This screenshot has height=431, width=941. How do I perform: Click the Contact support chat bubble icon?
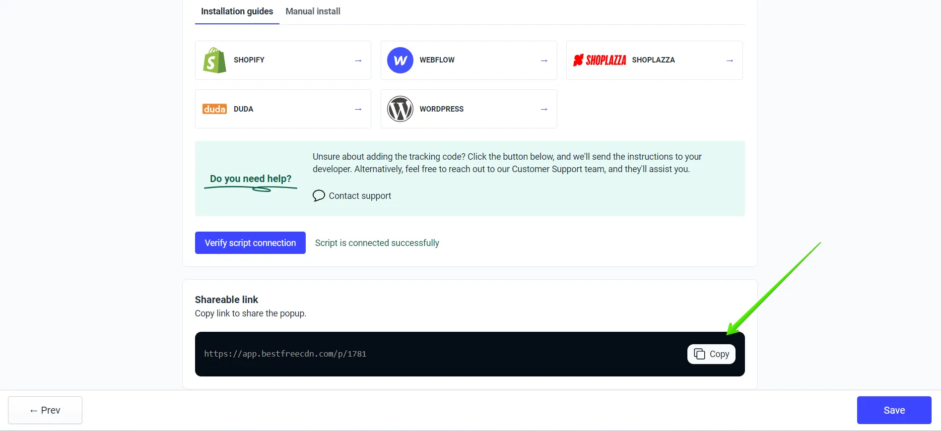pyautogui.click(x=319, y=196)
